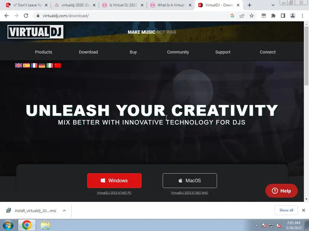Open the Support menu item

pyautogui.click(x=223, y=52)
